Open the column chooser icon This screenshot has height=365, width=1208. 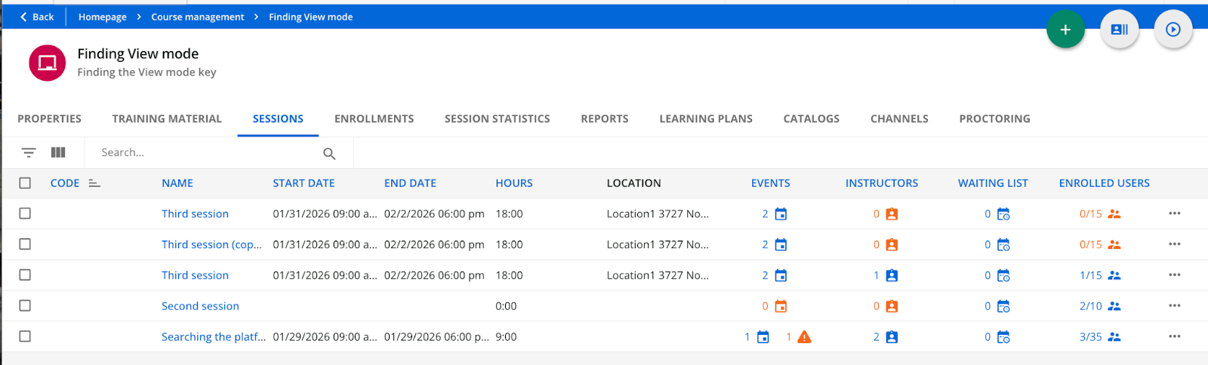pos(58,152)
